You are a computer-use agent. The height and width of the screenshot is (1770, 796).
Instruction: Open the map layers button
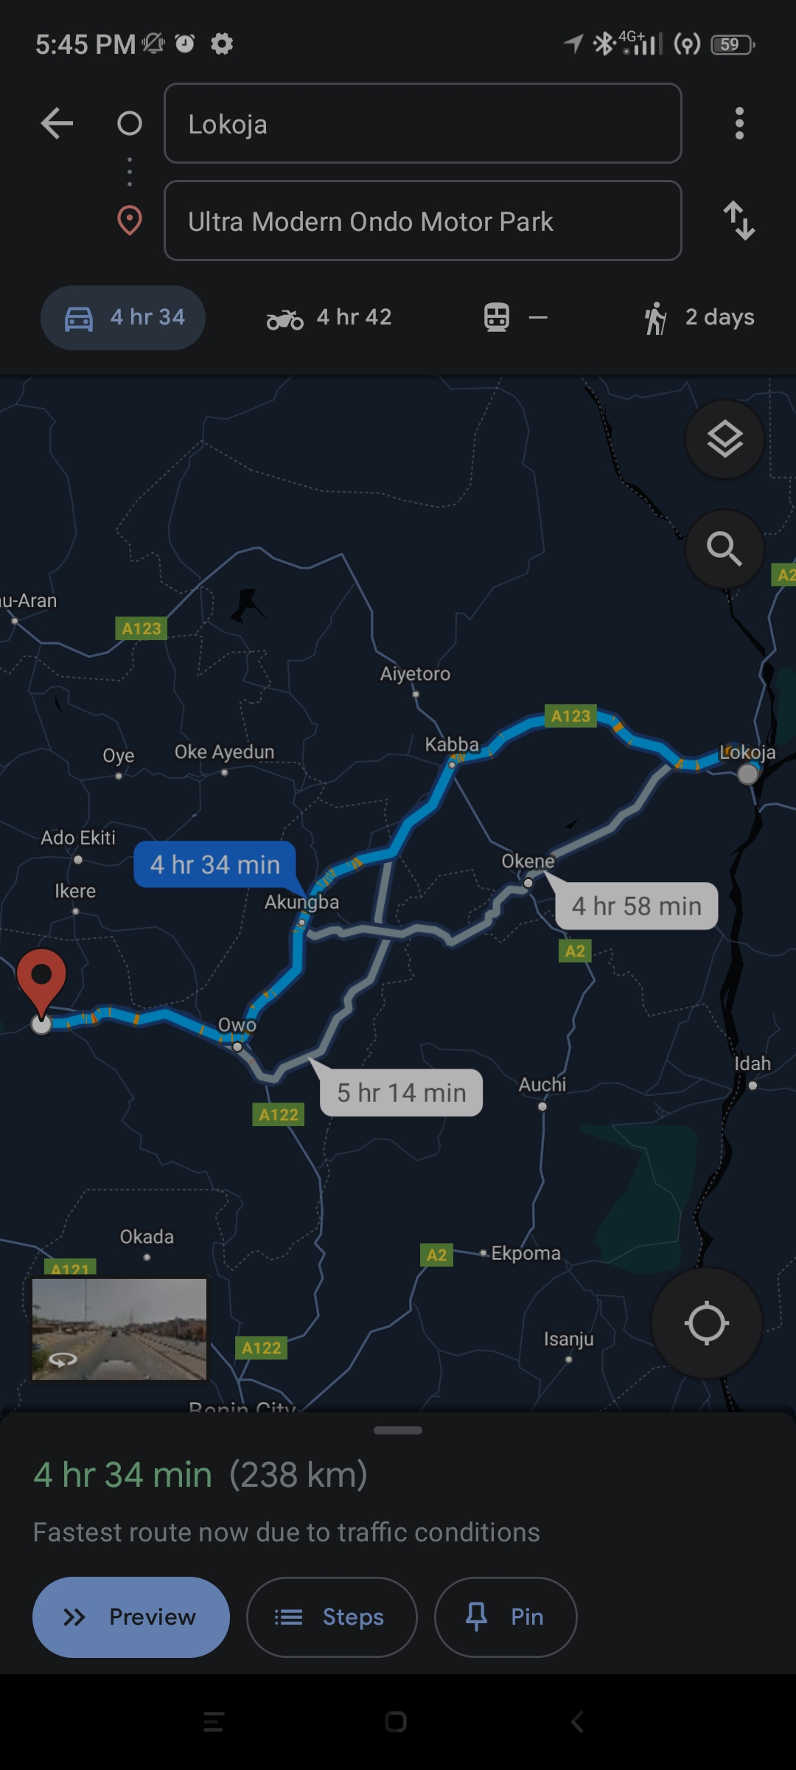point(725,440)
